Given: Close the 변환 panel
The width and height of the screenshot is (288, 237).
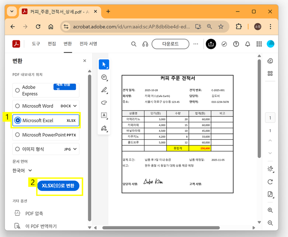Looking at the screenshot, I should point(85,61).
